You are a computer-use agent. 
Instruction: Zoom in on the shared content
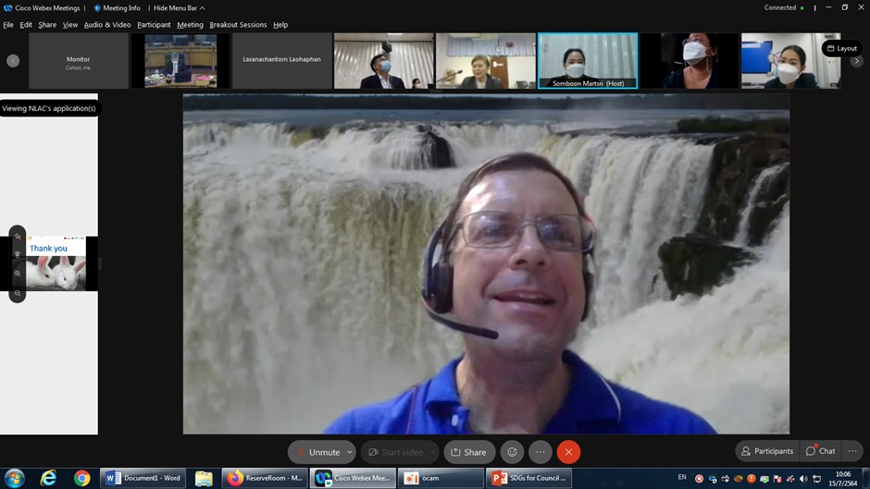coord(18,274)
